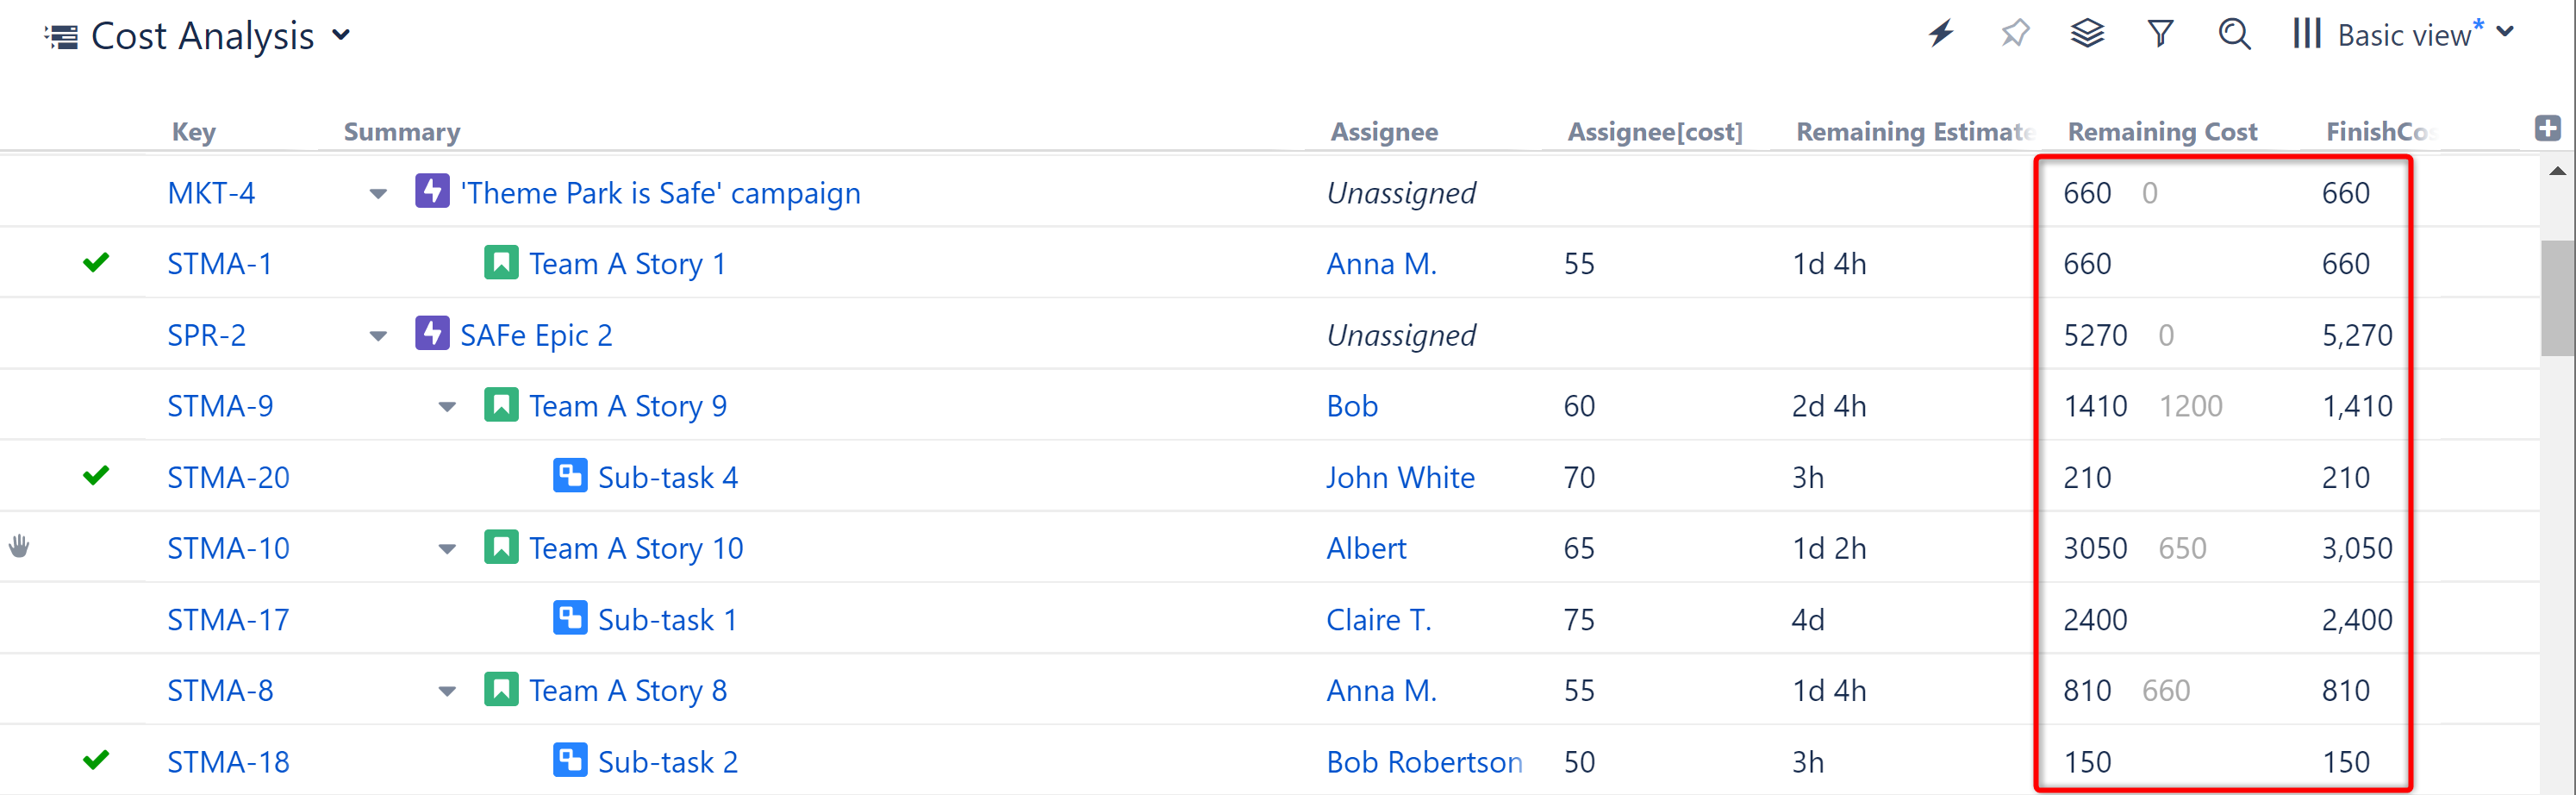The height and width of the screenshot is (795, 2576).
Task: Click the Assignee column header
Action: tap(1385, 131)
